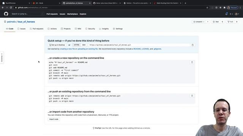Click Set up in Desktop button
This screenshot has width=243, height=136.
(57, 45)
